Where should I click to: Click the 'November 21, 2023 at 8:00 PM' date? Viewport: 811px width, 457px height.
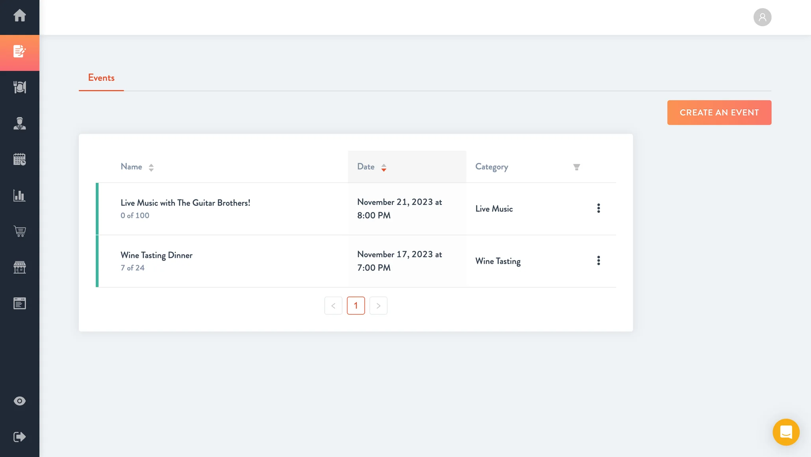tap(400, 209)
